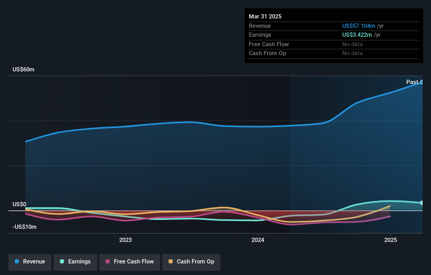431x275 pixels.
Task: Toggle the Free Cash Flow legend button
Action: point(130,262)
